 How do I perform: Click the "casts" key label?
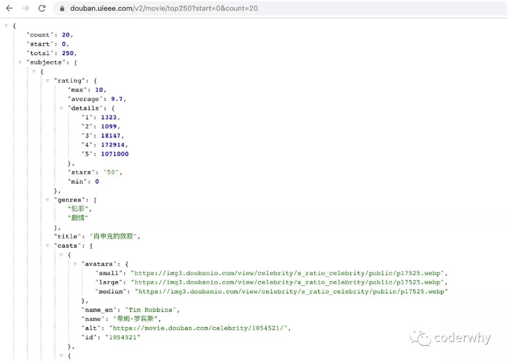(x=67, y=246)
